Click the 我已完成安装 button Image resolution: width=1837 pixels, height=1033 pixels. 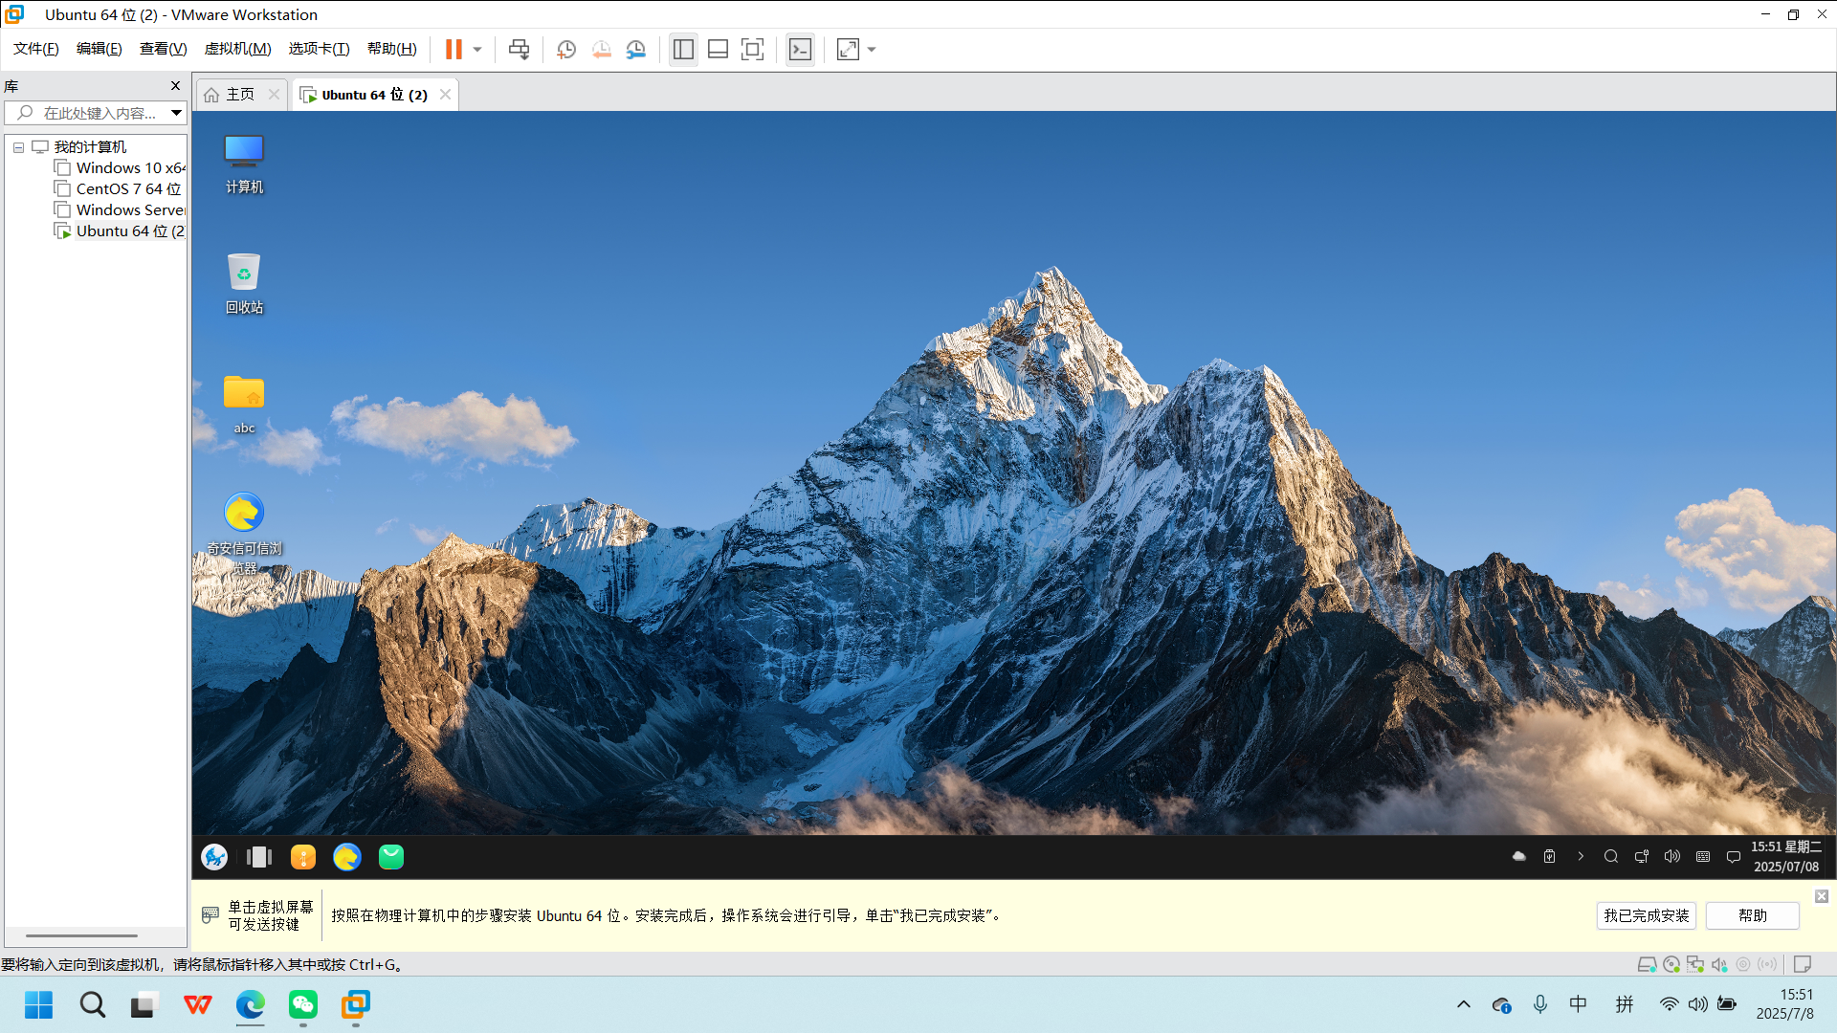1647,915
